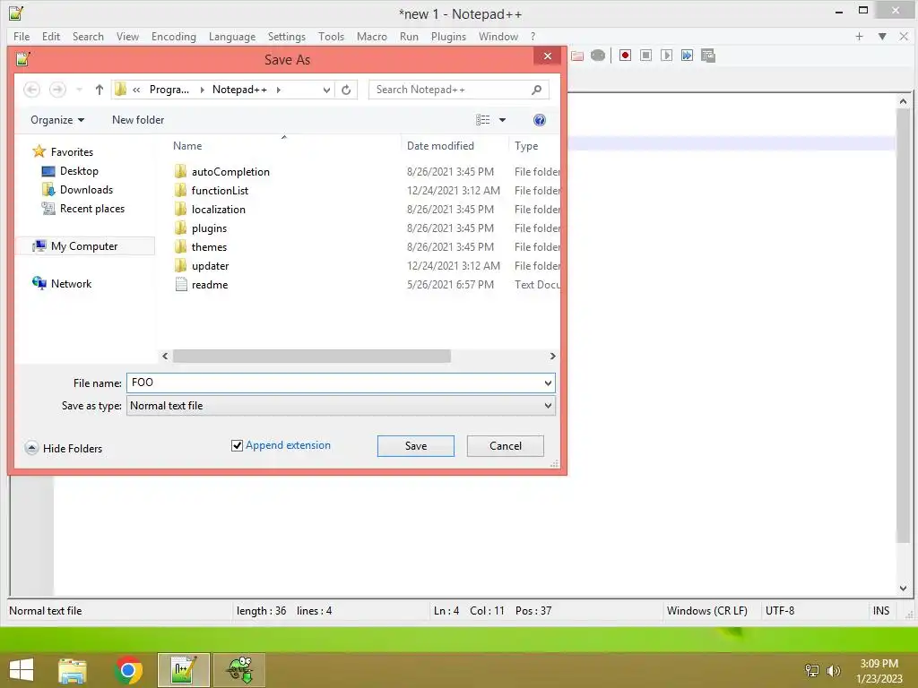
Task: Click the down-triangle icon in menu bar
Action: [882, 36]
